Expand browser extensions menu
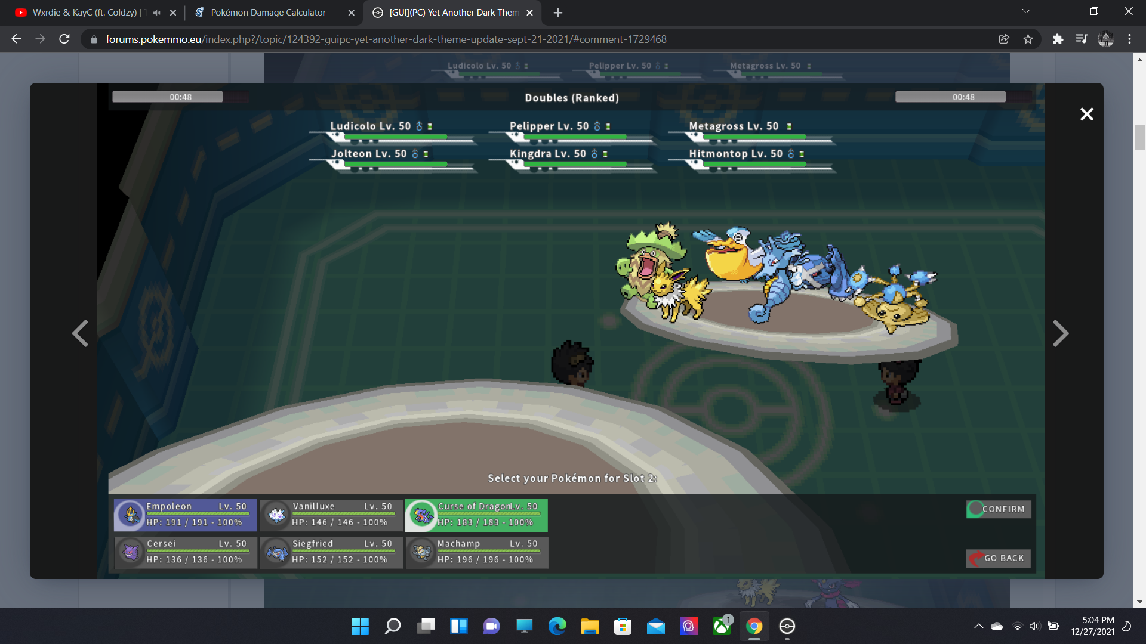Viewport: 1146px width, 644px height. (x=1057, y=39)
